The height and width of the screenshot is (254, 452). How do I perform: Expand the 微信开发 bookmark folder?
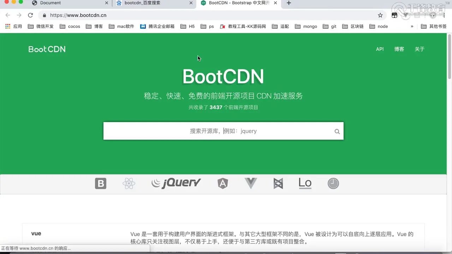(41, 26)
